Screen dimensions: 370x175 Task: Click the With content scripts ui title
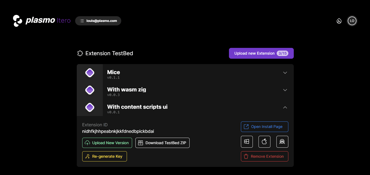[137, 107]
